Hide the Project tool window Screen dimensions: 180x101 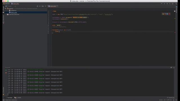tap(46, 6)
